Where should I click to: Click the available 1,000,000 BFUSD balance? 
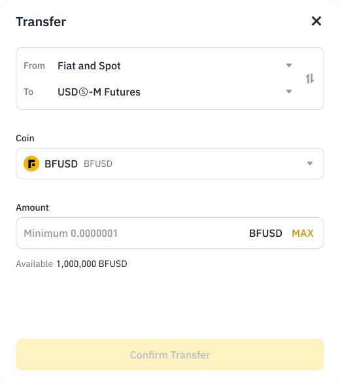pyautogui.click(x=92, y=264)
